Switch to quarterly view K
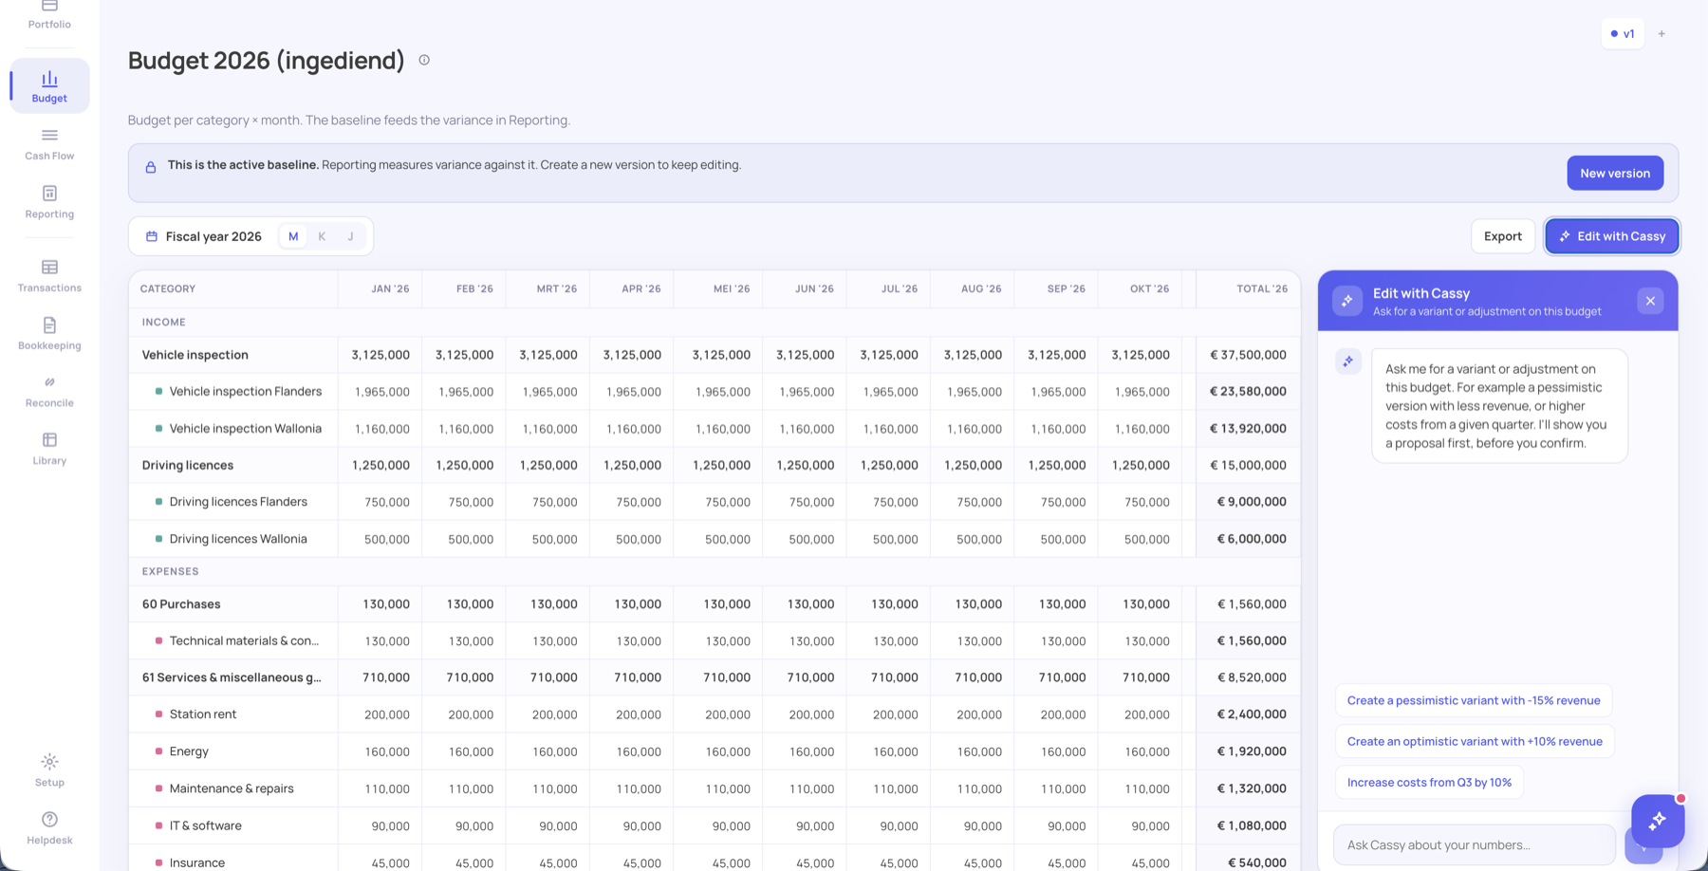The height and width of the screenshot is (871, 1708). [322, 236]
